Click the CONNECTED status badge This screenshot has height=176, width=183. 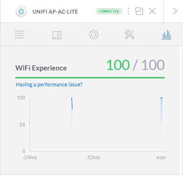click(109, 11)
